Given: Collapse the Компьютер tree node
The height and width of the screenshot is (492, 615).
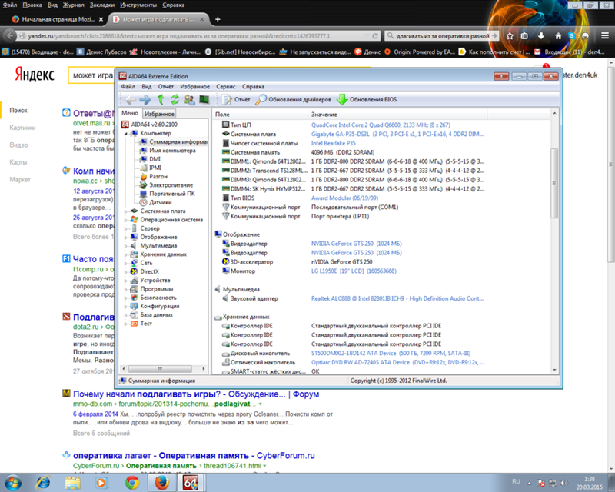Looking at the screenshot, I should [x=127, y=134].
